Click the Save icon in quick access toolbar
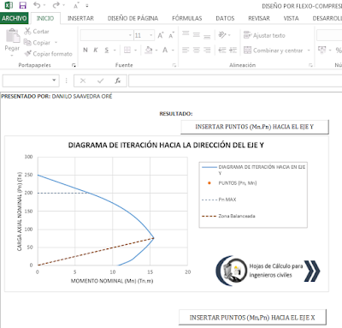 pos(22,5)
